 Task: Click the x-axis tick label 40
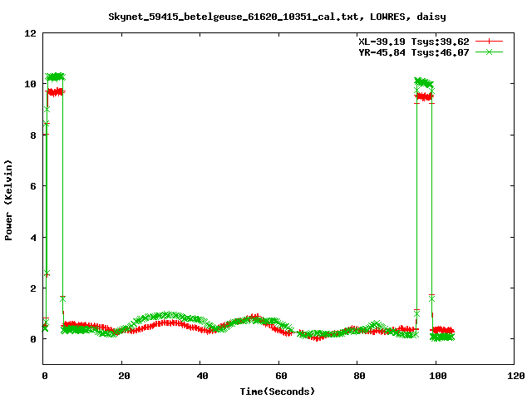202,376
